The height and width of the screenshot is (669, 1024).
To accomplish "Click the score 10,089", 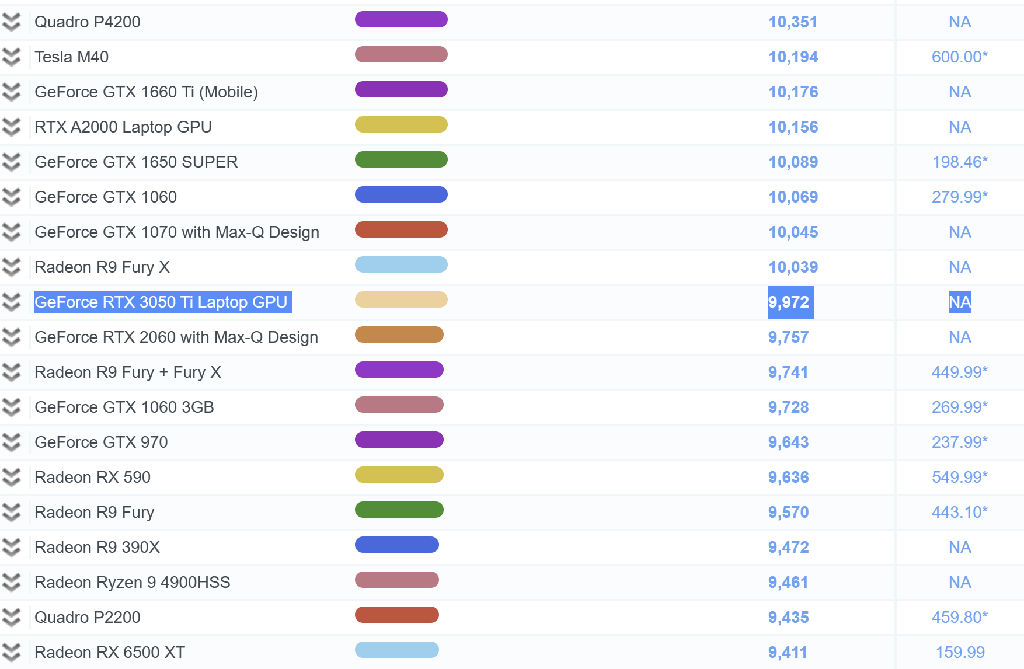I will (793, 162).
